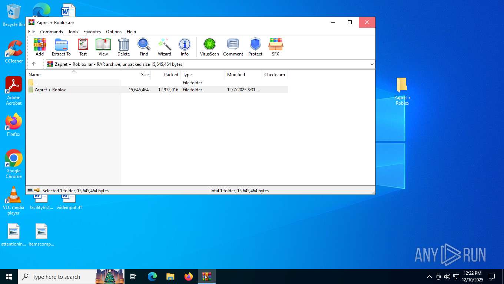Click 'Selected 1 folder' status text

[76, 191]
